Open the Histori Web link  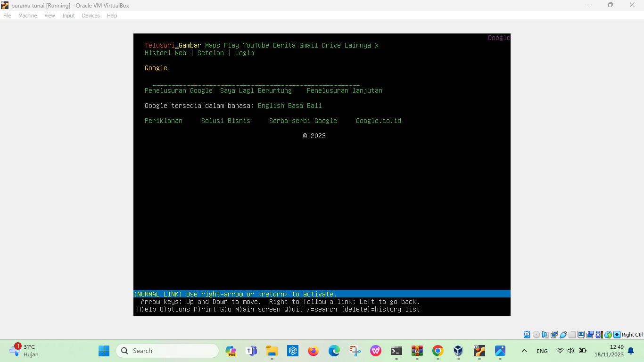tap(165, 53)
